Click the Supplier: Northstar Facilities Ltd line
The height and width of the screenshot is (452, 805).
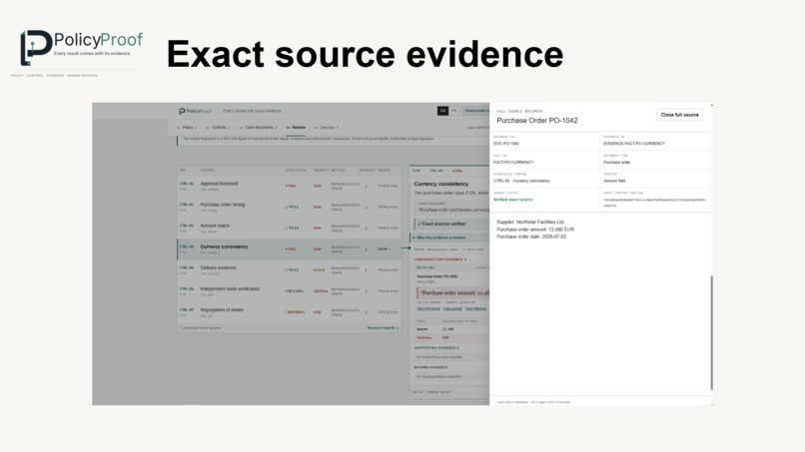[x=529, y=223]
